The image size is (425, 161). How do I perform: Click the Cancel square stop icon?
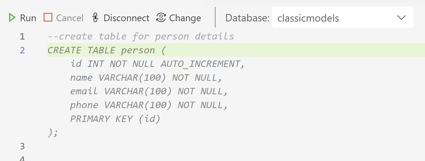[48, 18]
